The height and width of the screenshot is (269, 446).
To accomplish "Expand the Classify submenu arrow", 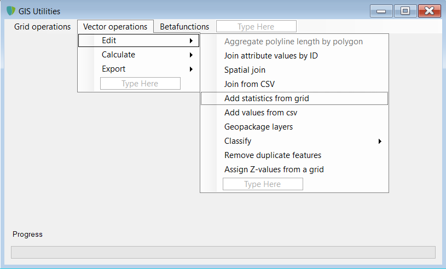I will coord(380,141).
